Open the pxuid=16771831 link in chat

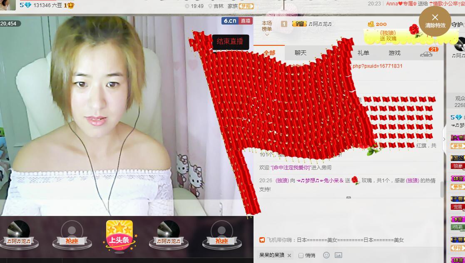pos(377,66)
